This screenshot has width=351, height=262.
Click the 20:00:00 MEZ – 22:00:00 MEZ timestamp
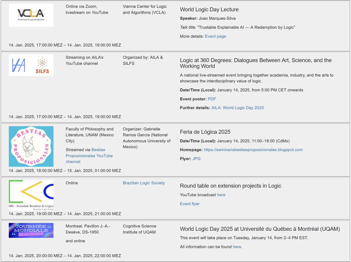[65, 256]
